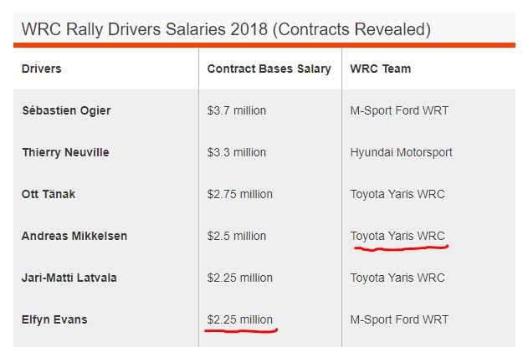
Task: Click the $3.3 million salary cell
Action: coord(237,152)
